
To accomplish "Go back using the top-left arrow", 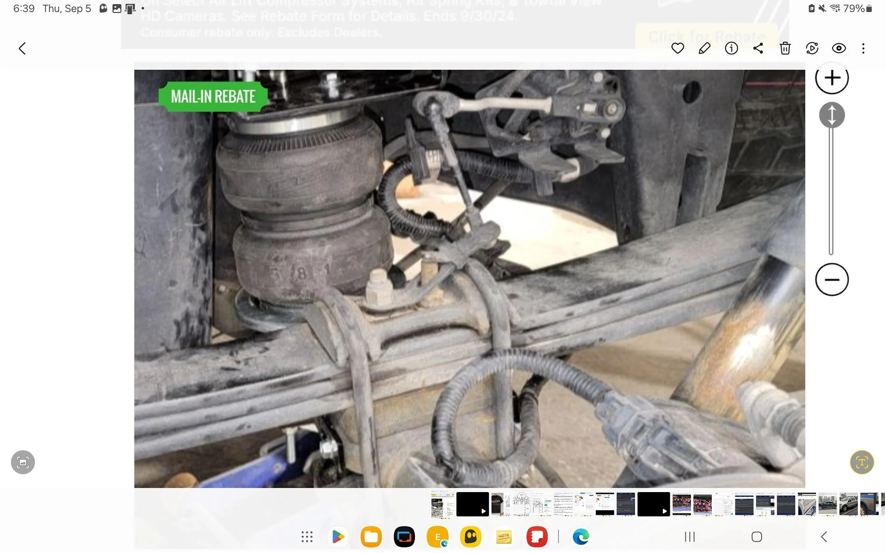I will pos(22,48).
